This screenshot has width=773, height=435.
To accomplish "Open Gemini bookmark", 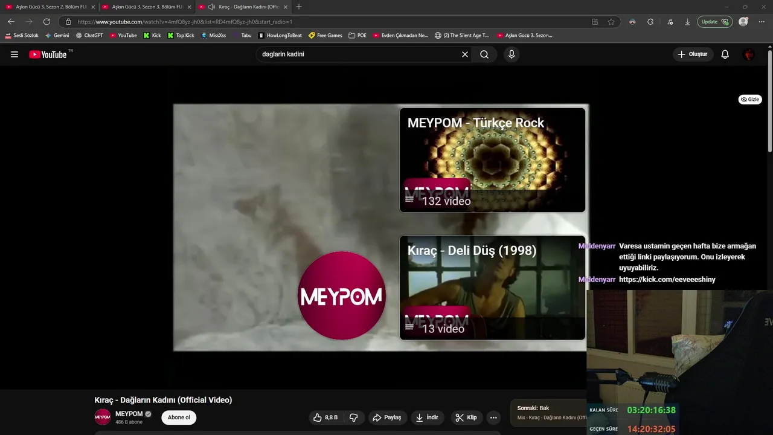I will click(x=57, y=36).
